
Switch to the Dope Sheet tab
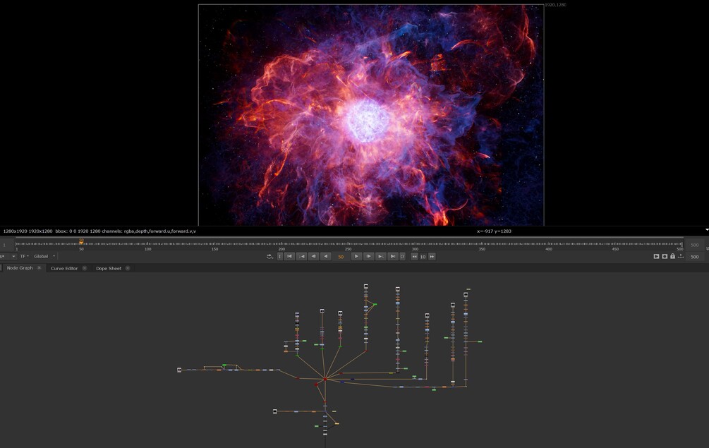pyautogui.click(x=109, y=268)
